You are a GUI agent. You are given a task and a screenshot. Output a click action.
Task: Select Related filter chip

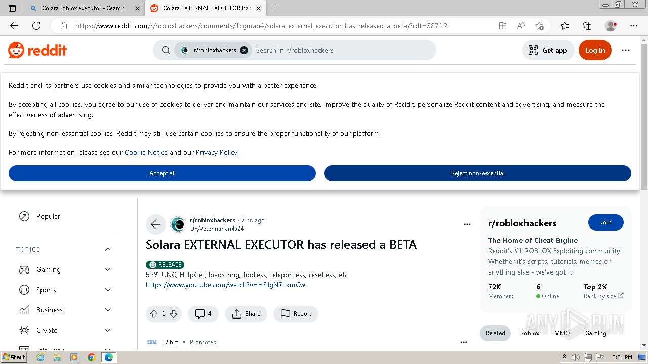[495, 333]
